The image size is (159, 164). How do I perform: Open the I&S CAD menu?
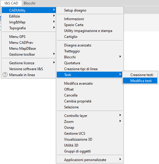tap(11, 3)
